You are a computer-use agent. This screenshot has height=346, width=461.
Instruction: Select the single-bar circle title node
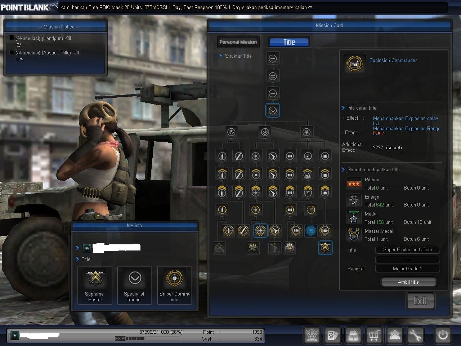273,58
